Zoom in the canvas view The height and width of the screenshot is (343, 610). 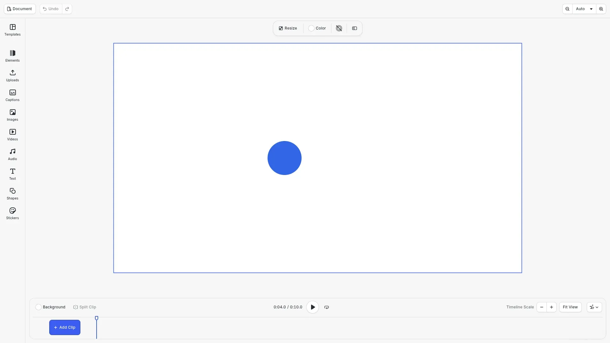pyautogui.click(x=601, y=9)
